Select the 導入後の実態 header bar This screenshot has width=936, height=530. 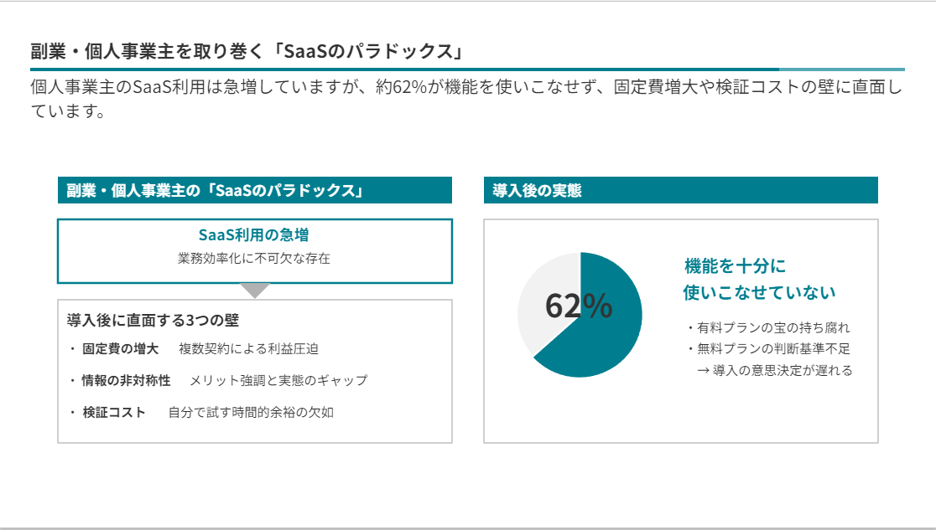(x=680, y=190)
